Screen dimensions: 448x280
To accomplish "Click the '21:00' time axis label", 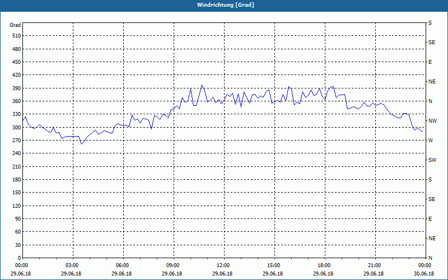I will click(375, 265).
